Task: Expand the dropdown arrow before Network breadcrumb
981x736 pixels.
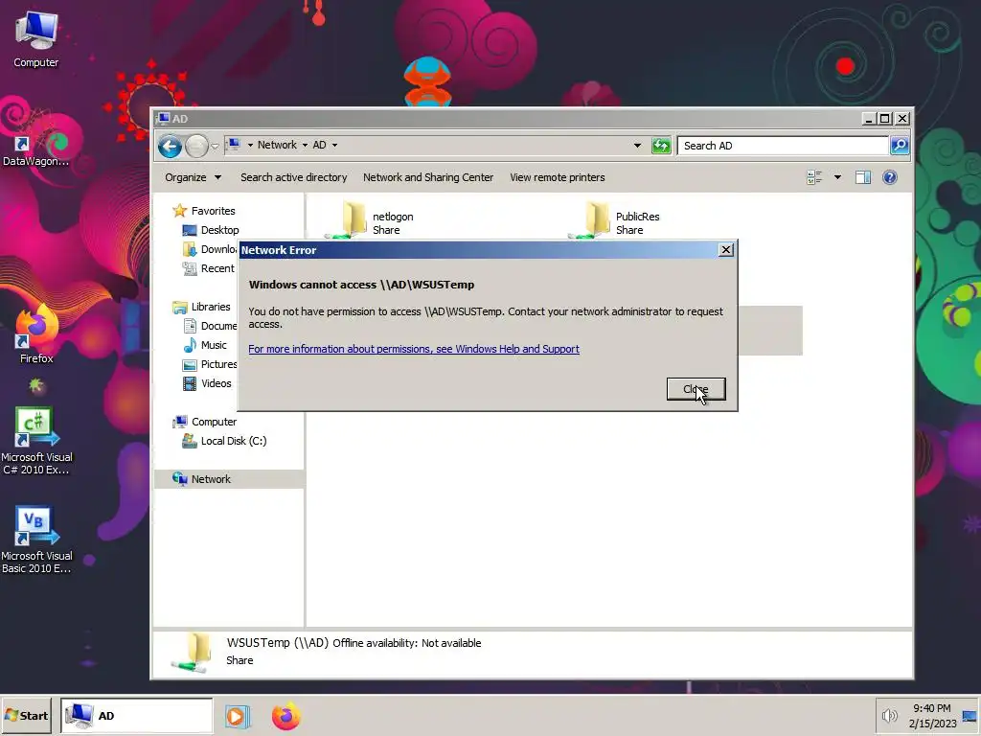Action: point(250,146)
